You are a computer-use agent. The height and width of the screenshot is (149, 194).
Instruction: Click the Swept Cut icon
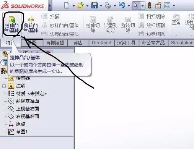pos(141,16)
